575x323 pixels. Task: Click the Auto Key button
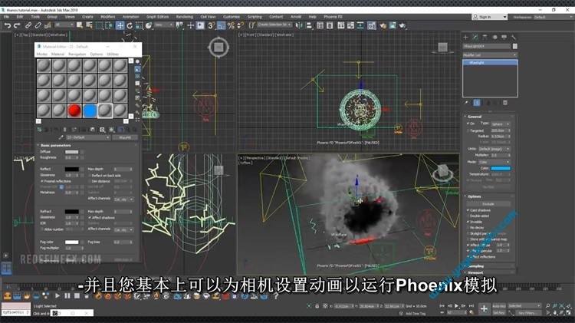[x=499, y=306]
